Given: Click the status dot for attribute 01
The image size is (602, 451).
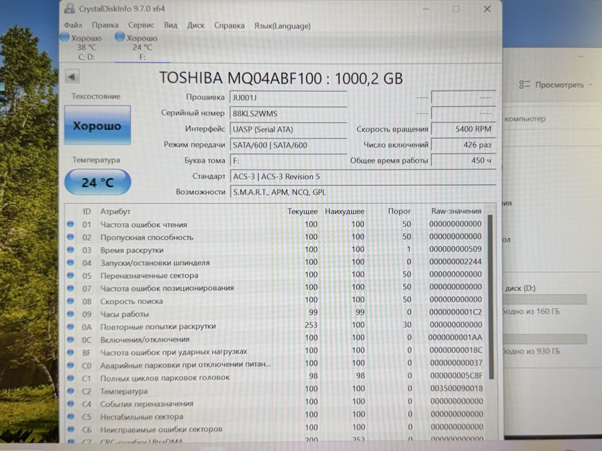Looking at the screenshot, I should [70, 224].
